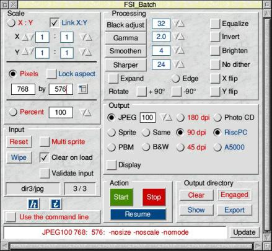Select B&W output option

pos(146,148)
